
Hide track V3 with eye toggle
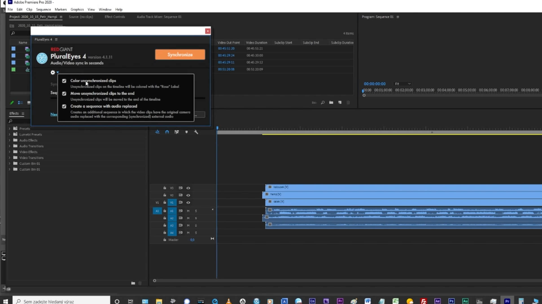tap(188, 188)
